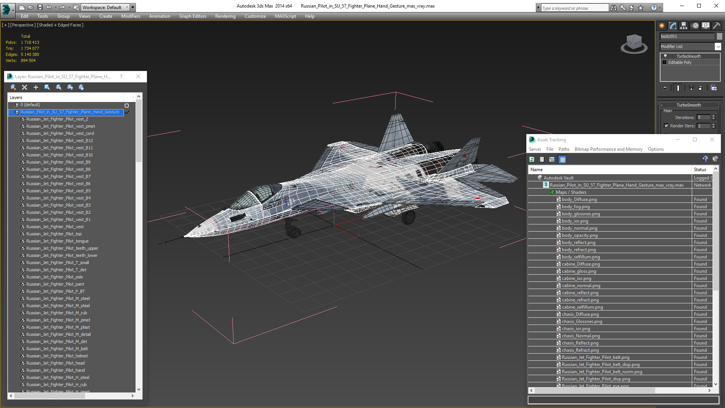Click the body001 object color swatch
Image resolution: width=725 pixels, height=408 pixels.
click(x=719, y=36)
